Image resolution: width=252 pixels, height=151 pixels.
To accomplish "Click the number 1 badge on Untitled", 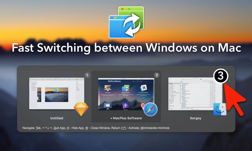I will tap(87, 75).
